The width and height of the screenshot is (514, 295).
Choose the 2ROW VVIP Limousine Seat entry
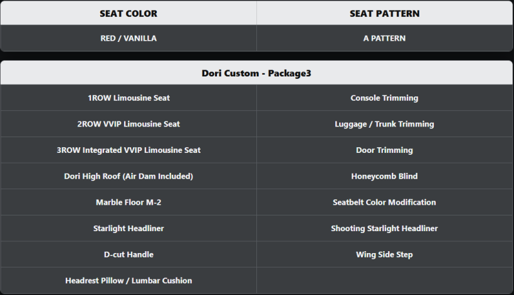click(128, 124)
